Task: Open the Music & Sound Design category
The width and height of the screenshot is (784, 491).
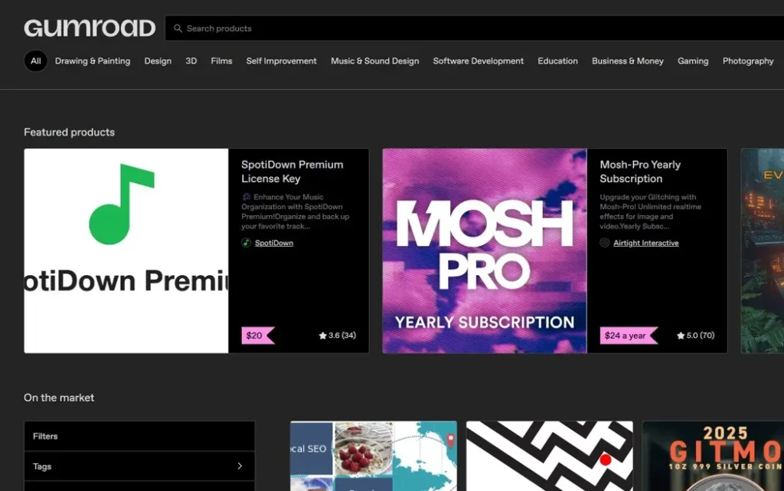Action: pyautogui.click(x=375, y=61)
